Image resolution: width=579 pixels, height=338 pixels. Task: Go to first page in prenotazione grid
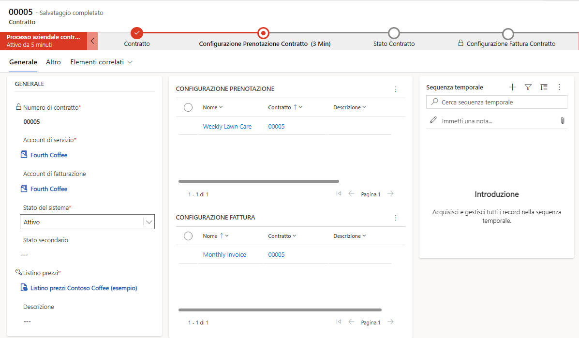pos(339,194)
